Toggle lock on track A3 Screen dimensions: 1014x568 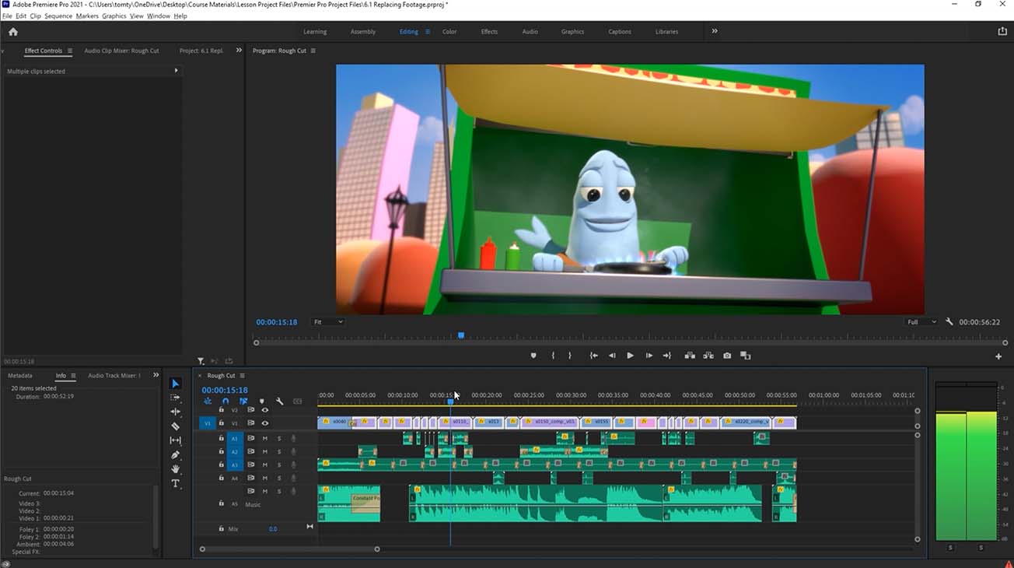click(x=221, y=465)
